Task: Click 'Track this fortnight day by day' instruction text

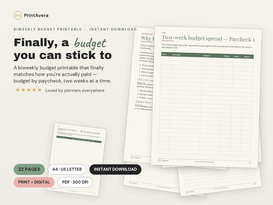Action: tap(206, 46)
